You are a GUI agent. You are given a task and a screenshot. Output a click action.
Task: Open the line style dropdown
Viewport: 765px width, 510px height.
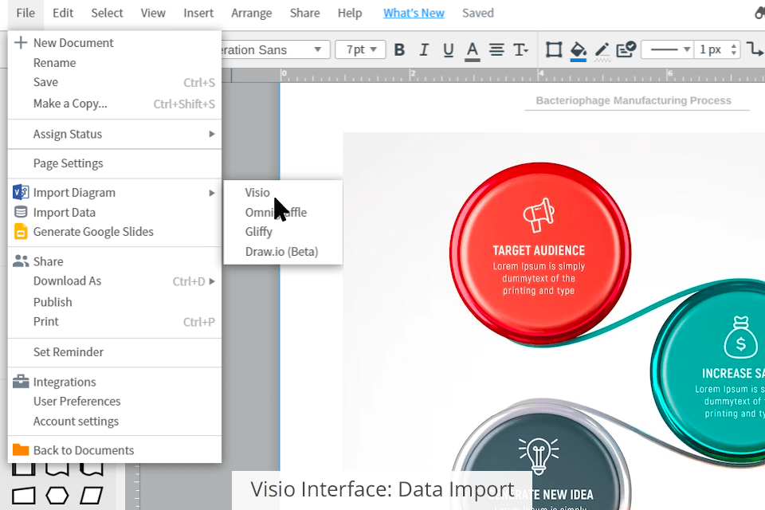666,49
